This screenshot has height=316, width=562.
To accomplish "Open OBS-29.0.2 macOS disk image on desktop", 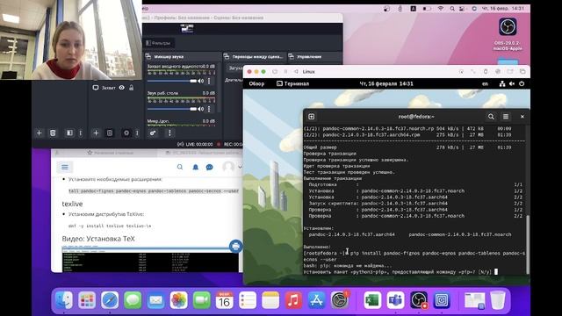I will point(508,34).
